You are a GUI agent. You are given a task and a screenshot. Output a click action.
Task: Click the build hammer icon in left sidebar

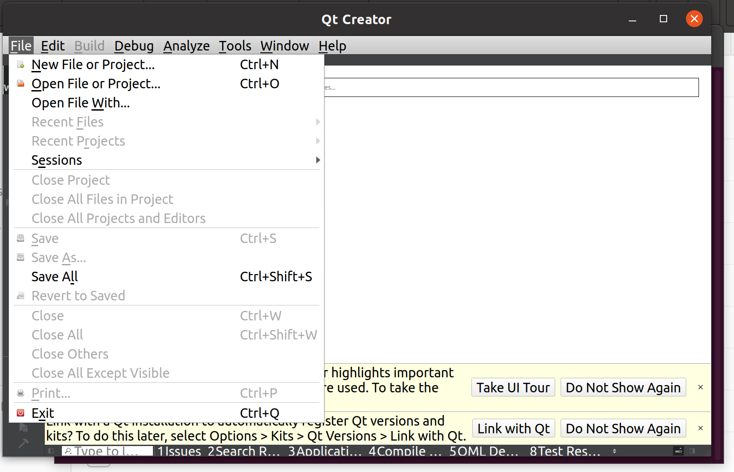[x=23, y=443]
